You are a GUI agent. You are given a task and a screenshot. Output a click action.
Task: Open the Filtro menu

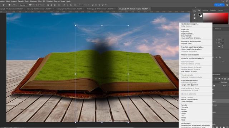pyautogui.click(x=40, y=1)
